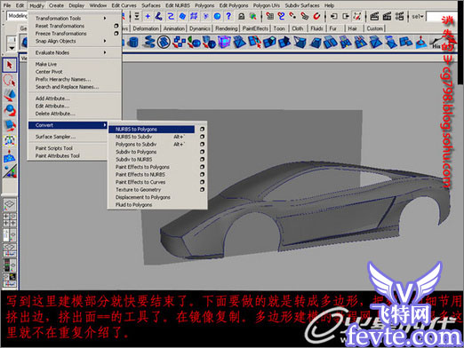
Task: Click the sculpt geometry shelf icon at right
Action: pyautogui.click(x=420, y=42)
